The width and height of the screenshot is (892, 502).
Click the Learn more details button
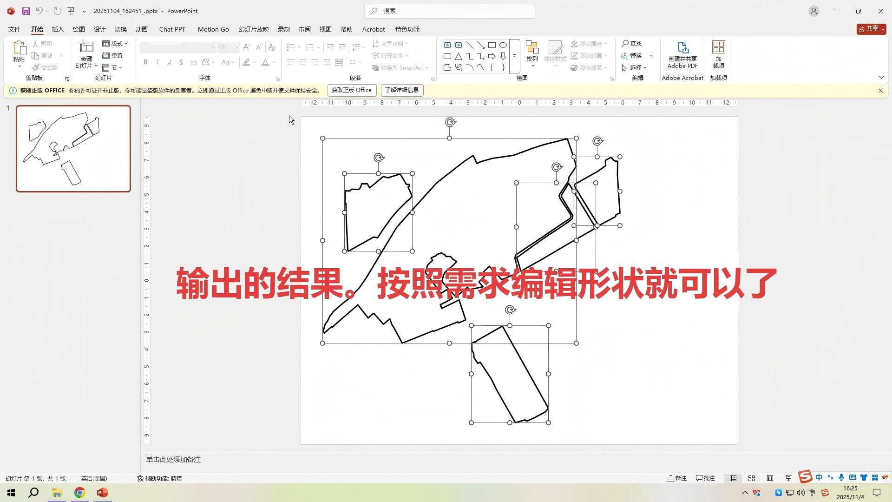[x=401, y=90]
